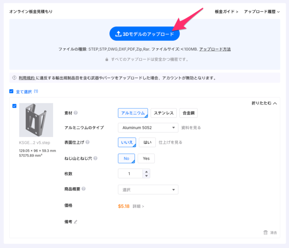Image resolution: width=289 pixels, height=248 pixels.
Task: Click help icon next to 表面仕上げ
Action: [88, 142]
